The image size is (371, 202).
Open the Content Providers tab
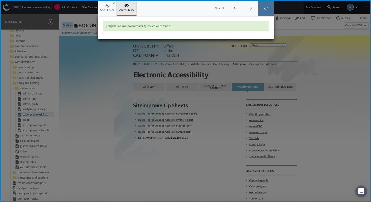(280, 87)
